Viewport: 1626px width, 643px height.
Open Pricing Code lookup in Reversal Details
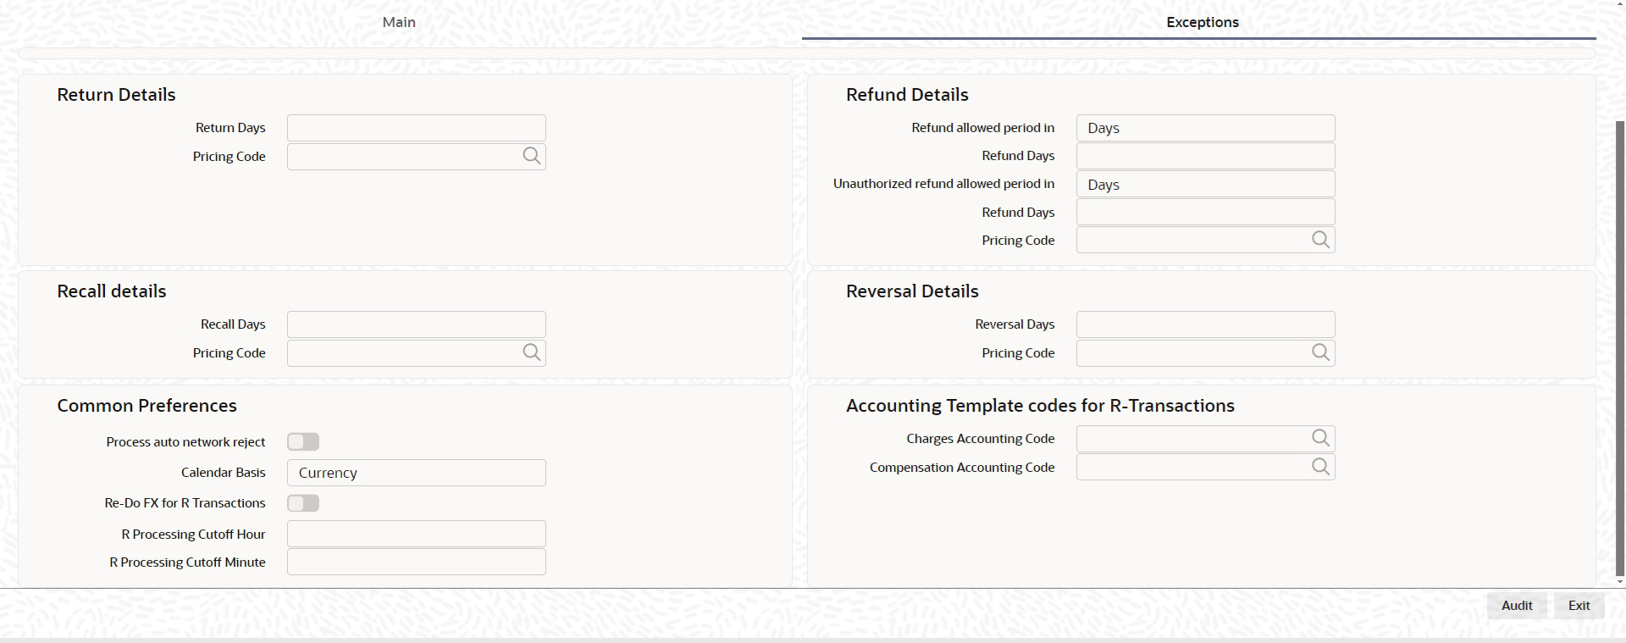[1320, 352]
